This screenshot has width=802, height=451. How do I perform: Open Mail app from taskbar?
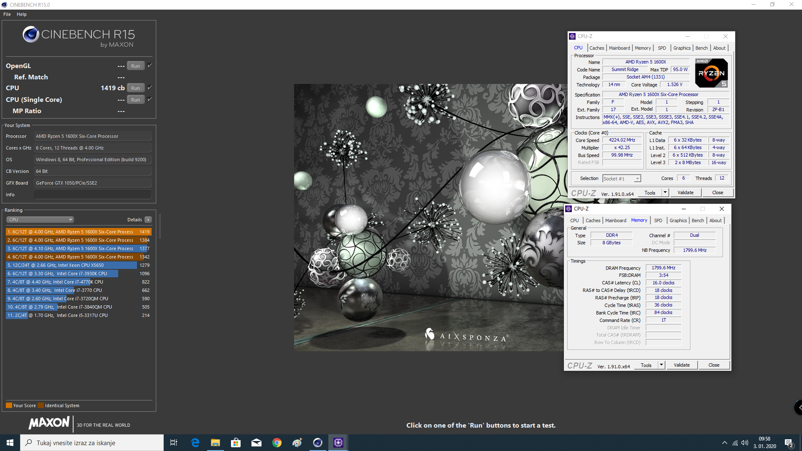click(x=256, y=443)
